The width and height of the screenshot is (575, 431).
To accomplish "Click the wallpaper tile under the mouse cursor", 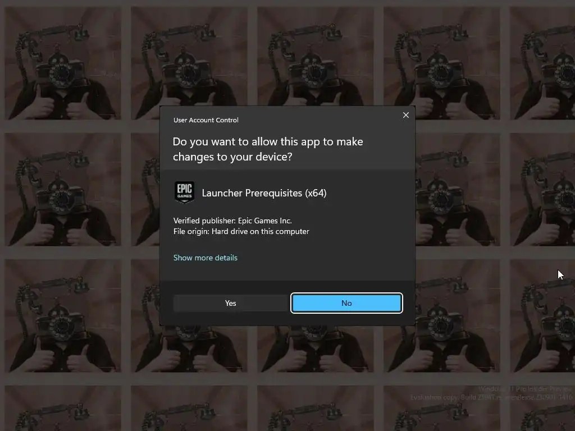I will click(542, 315).
